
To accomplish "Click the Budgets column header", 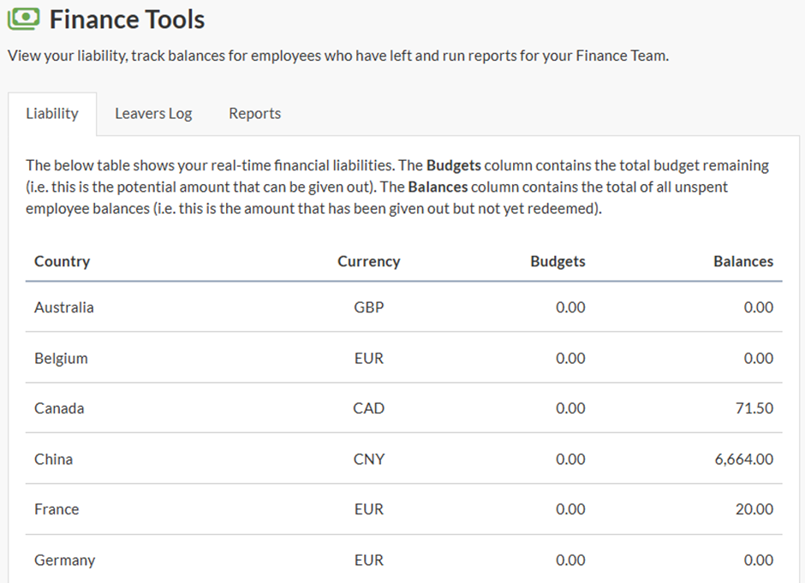I will coord(558,262).
